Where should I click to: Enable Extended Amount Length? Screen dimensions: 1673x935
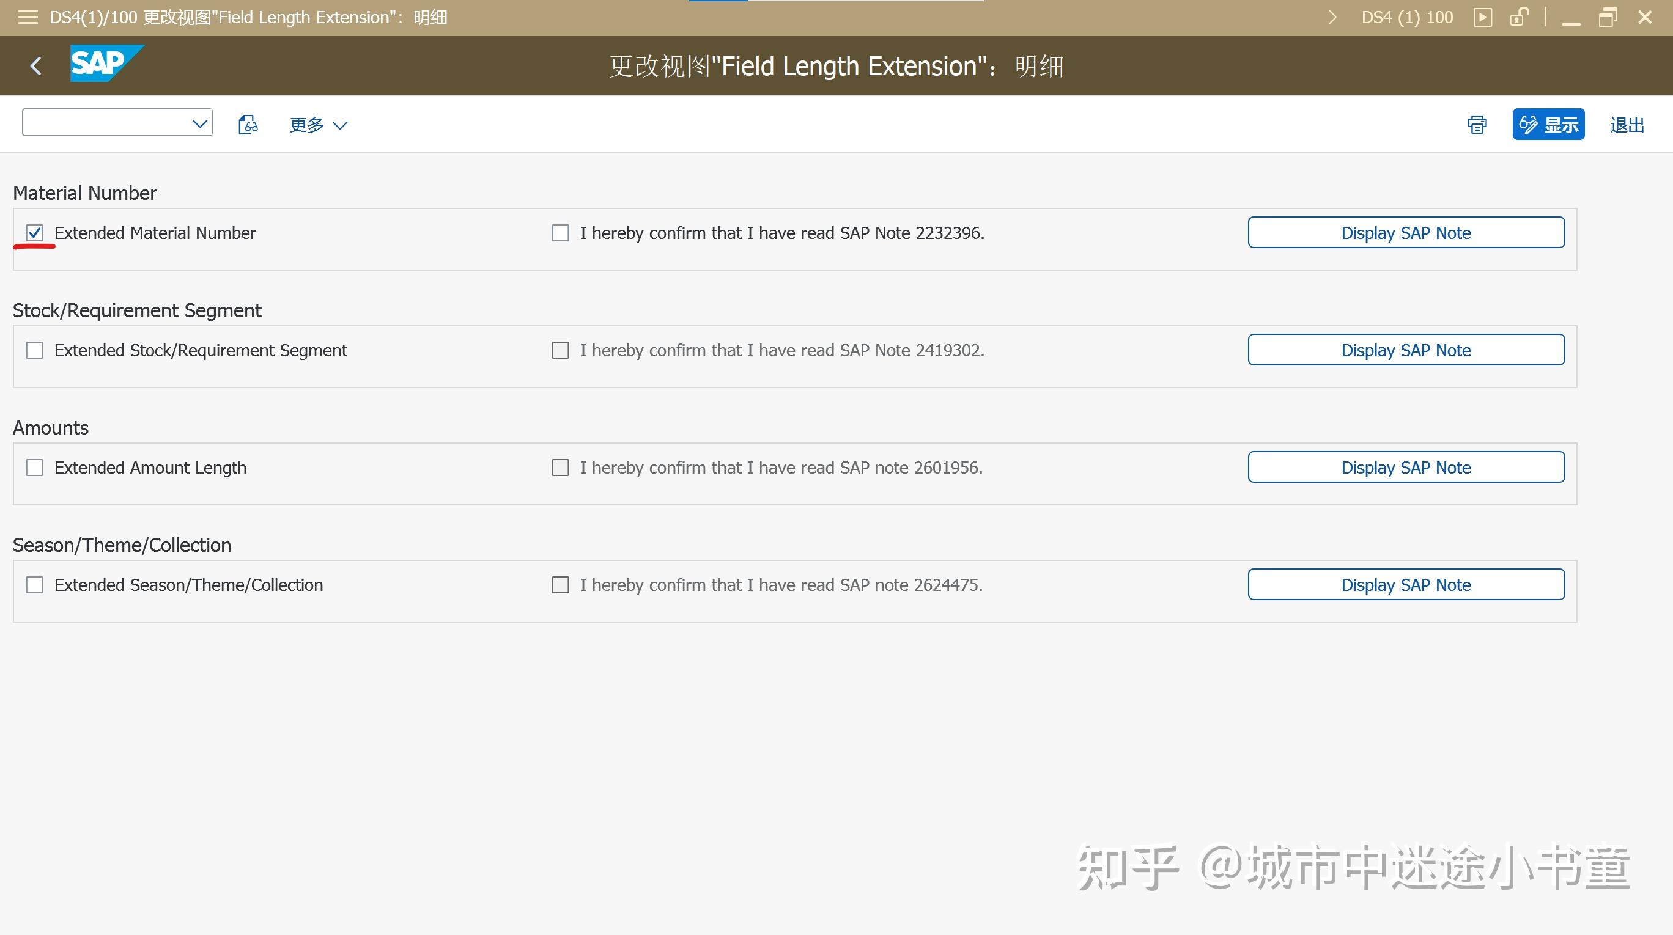click(x=34, y=467)
